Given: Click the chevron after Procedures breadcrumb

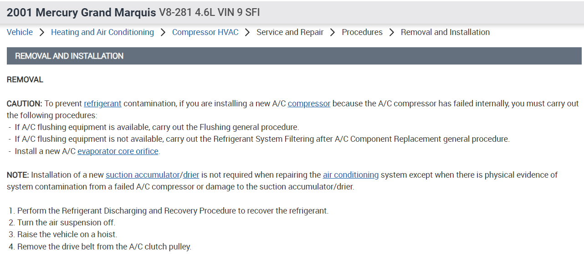Looking at the screenshot, I should point(392,32).
